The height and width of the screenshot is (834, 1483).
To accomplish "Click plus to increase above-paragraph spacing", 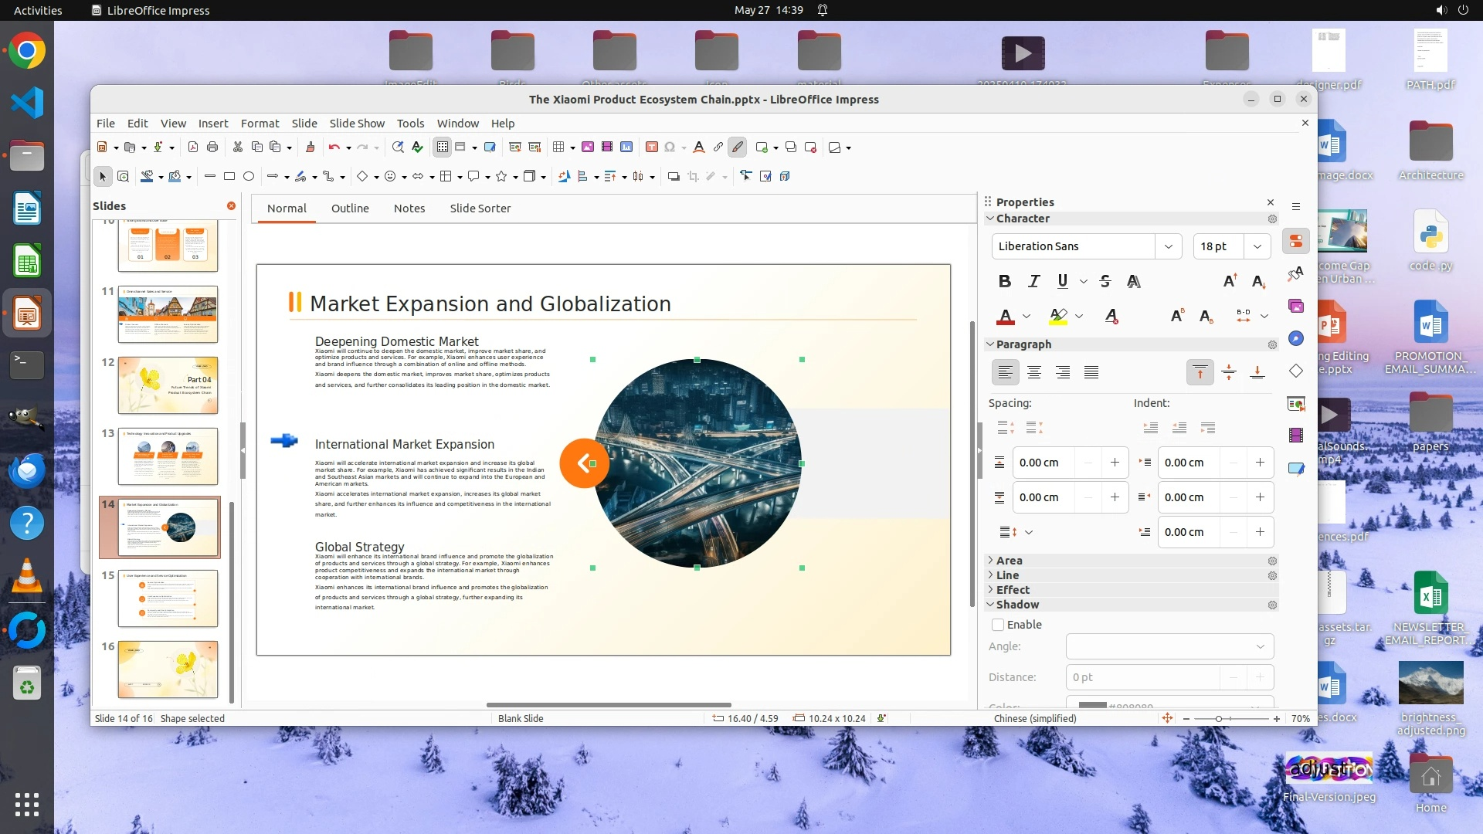I will pyautogui.click(x=1115, y=463).
